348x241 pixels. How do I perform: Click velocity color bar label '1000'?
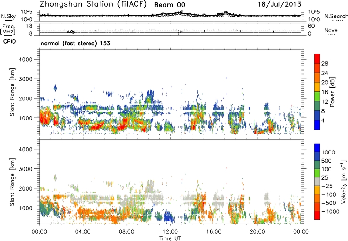click(328, 152)
